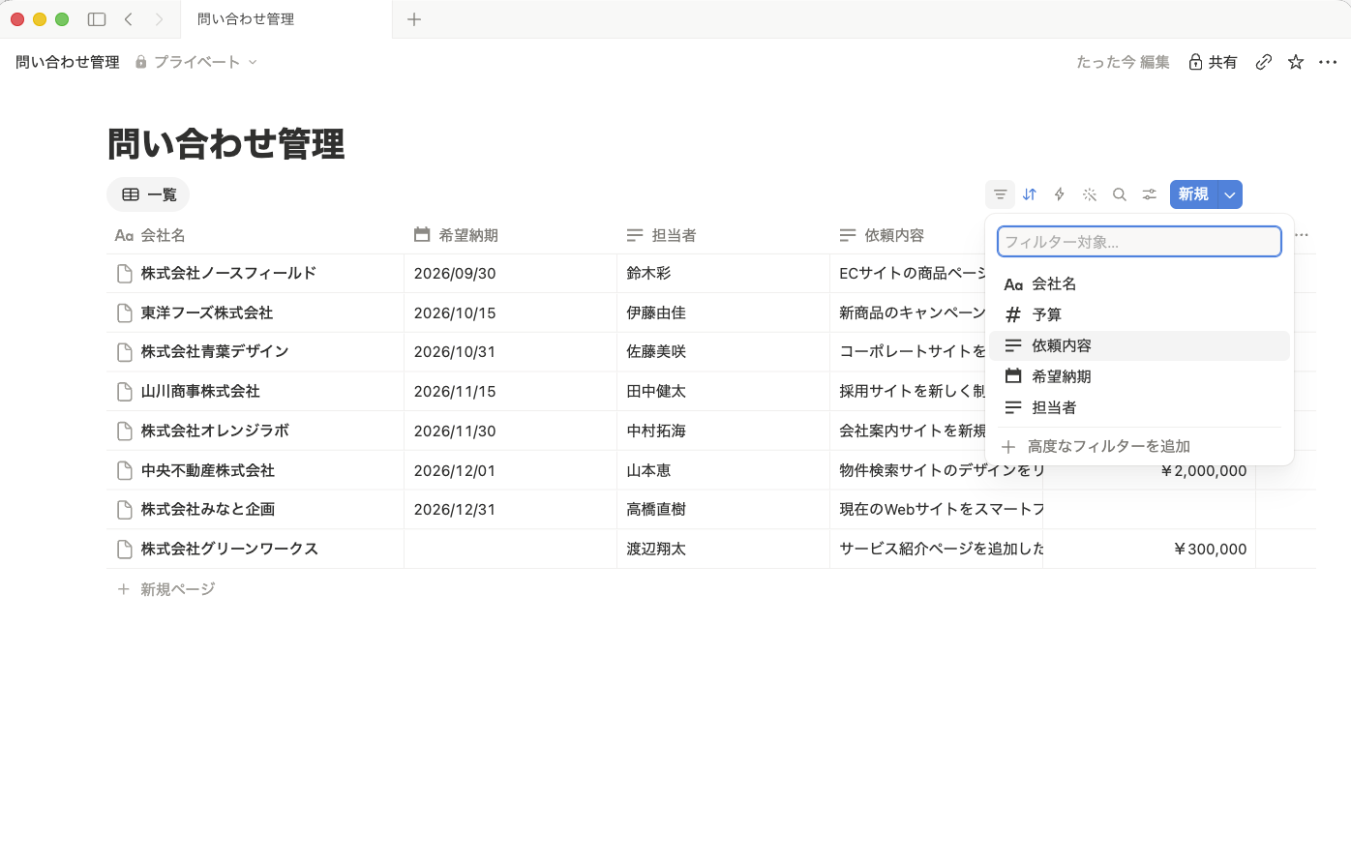This screenshot has width=1351, height=863.
Task: Choose 依頼内容 in the filter list
Action: click(x=1139, y=345)
